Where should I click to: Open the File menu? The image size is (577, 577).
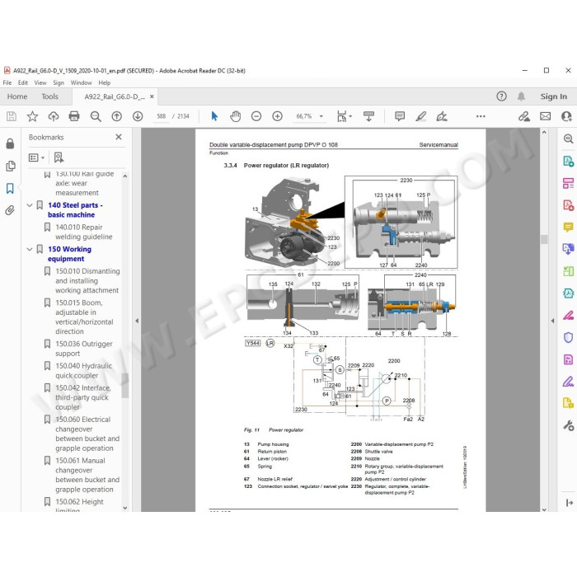(7, 82)
